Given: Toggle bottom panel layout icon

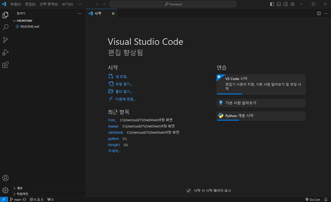Looking at the screenshot, I should click(x=279, y=4).
